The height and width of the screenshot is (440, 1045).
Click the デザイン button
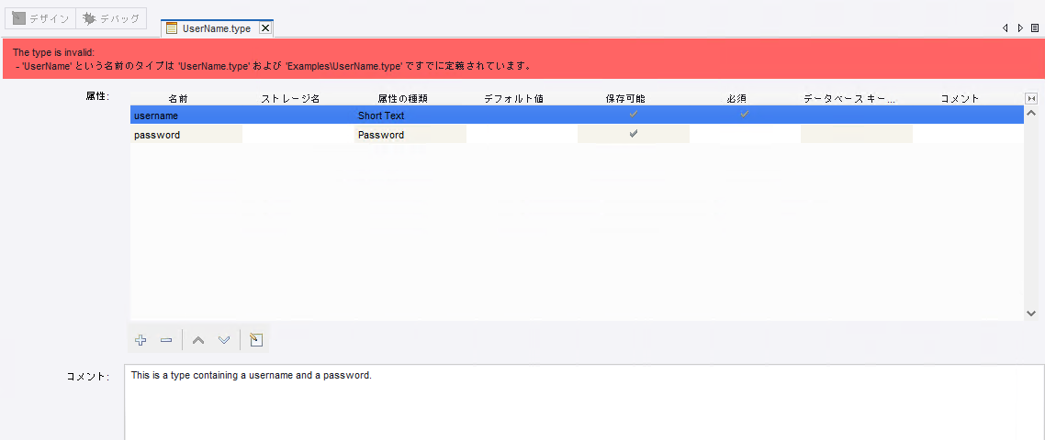point(39,18)
